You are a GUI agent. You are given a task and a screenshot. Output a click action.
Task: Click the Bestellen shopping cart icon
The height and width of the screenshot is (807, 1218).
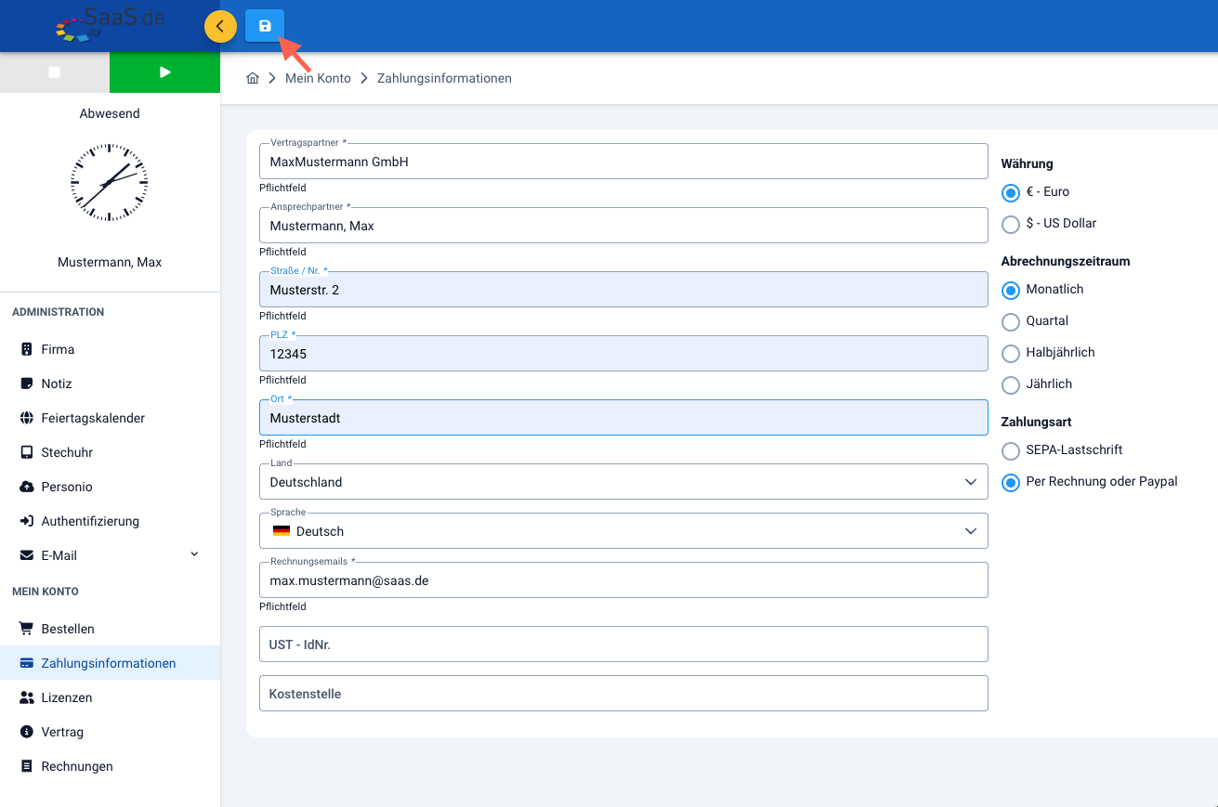click(26, 629)
